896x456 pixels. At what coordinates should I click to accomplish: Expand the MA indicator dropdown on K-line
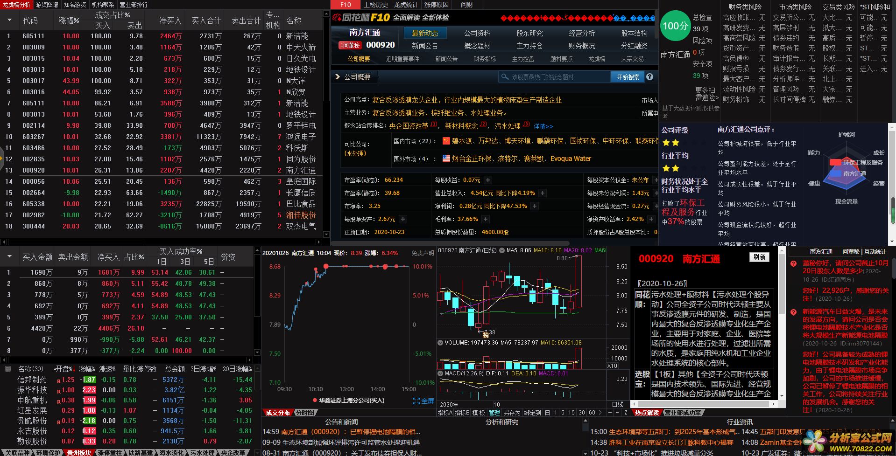point(502,250)
